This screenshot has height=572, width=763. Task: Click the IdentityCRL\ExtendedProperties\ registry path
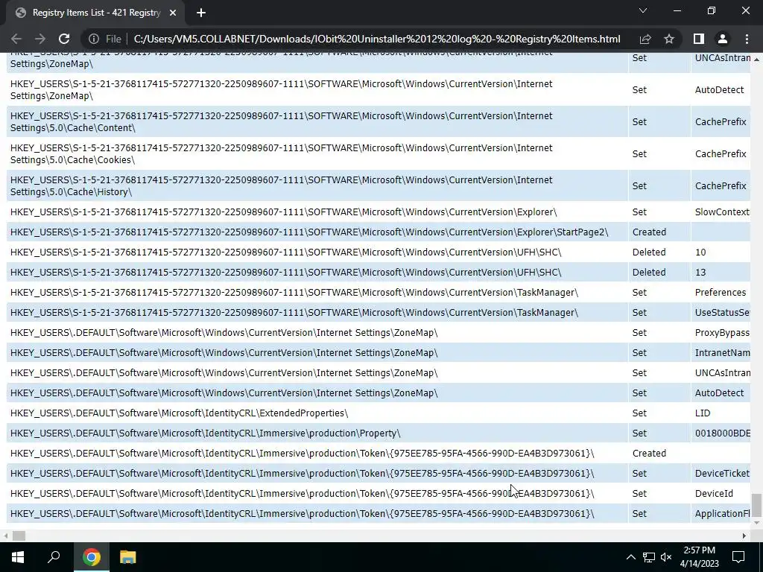[179, 413]
